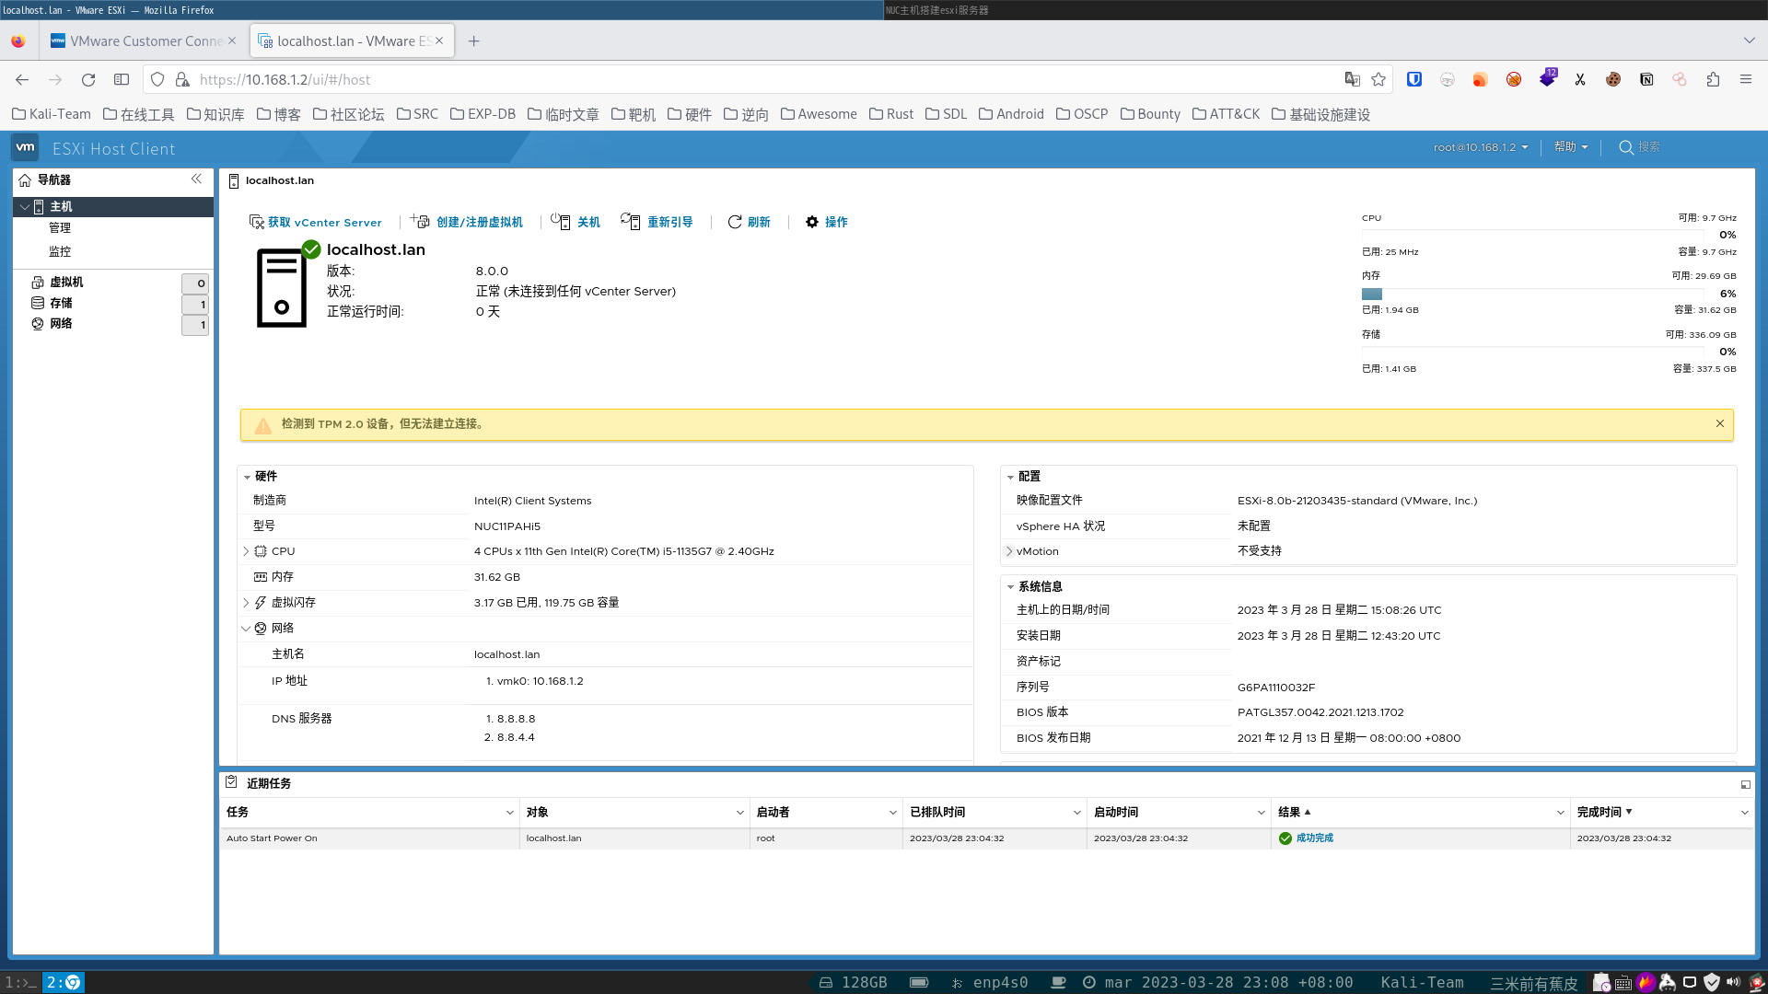Click the translate page icon
Screen dimensions: 1768x994
tap(1352, 79)
